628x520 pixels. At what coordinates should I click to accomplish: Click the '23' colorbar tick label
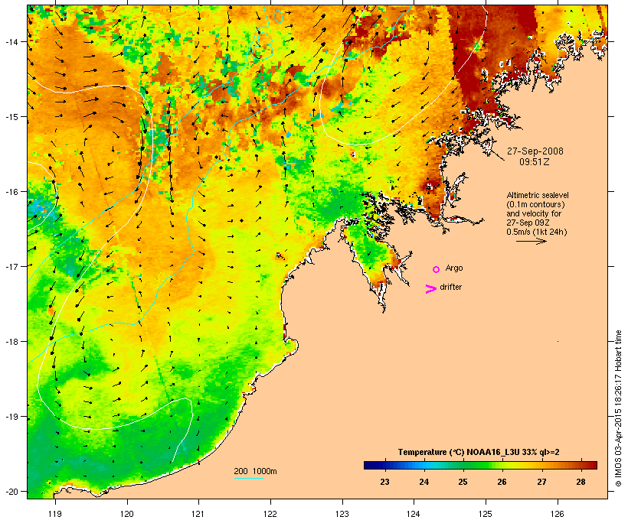click(384, 482)
